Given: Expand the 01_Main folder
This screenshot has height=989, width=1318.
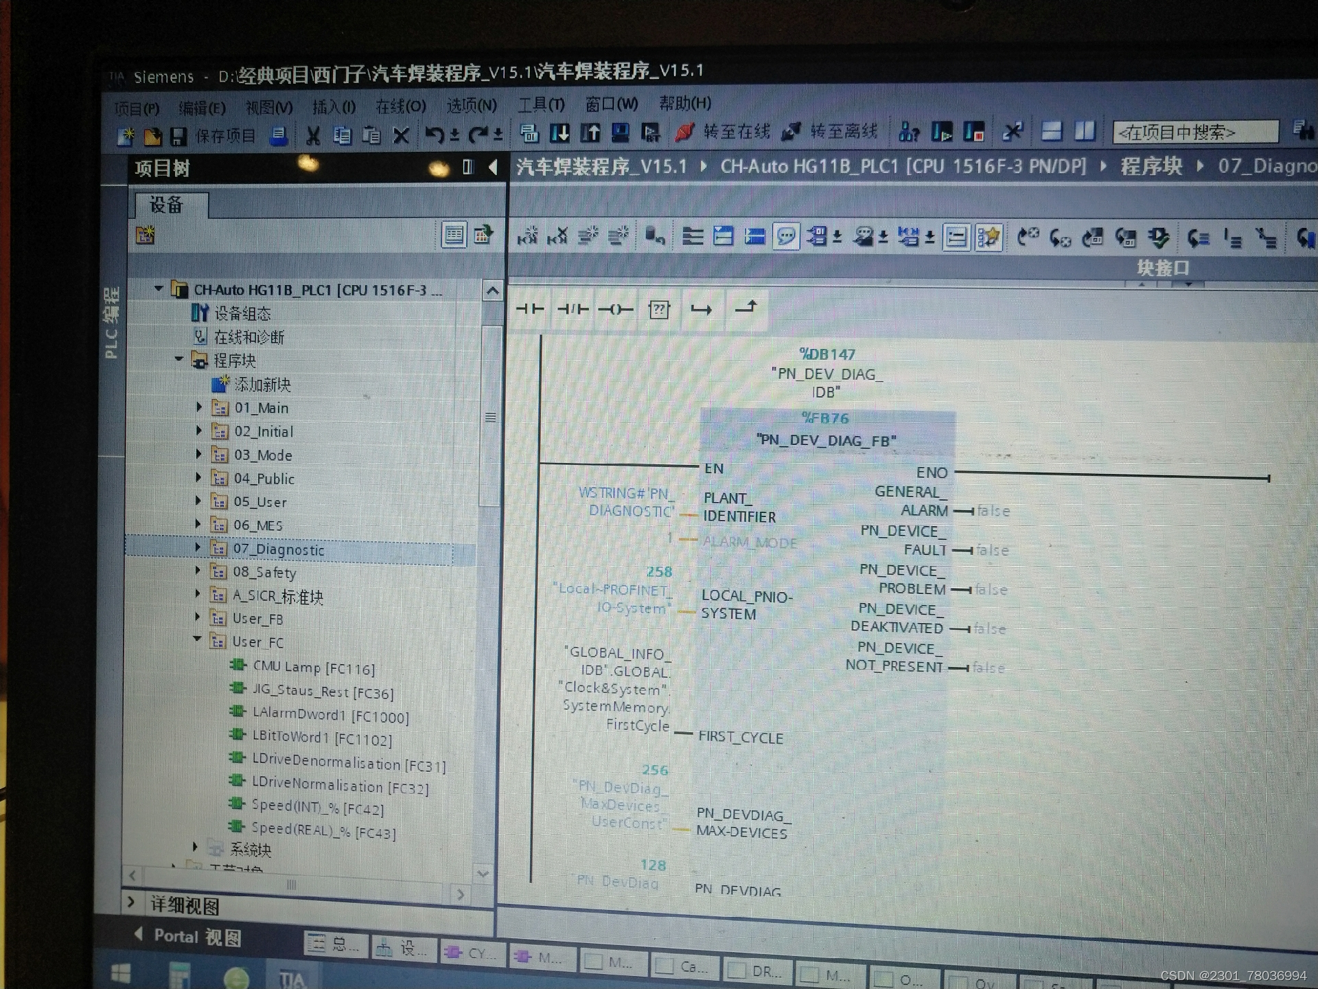Looking at the screenshot, I should click(199, 407).
